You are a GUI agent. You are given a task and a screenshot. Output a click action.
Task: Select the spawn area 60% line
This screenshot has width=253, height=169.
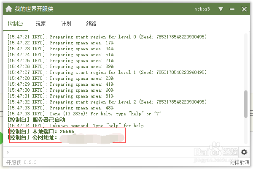click(60, 90)
